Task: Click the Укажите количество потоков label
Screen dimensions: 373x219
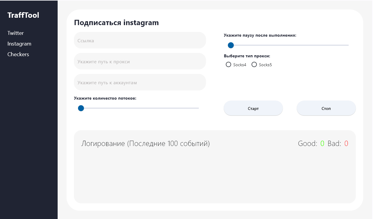Action: 105,98
